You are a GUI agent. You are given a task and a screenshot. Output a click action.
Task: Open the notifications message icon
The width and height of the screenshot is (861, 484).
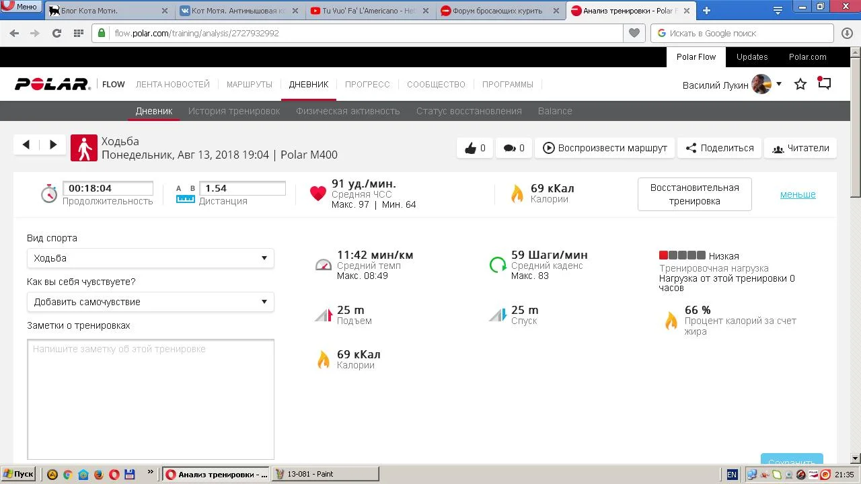(x=824, y=84)
